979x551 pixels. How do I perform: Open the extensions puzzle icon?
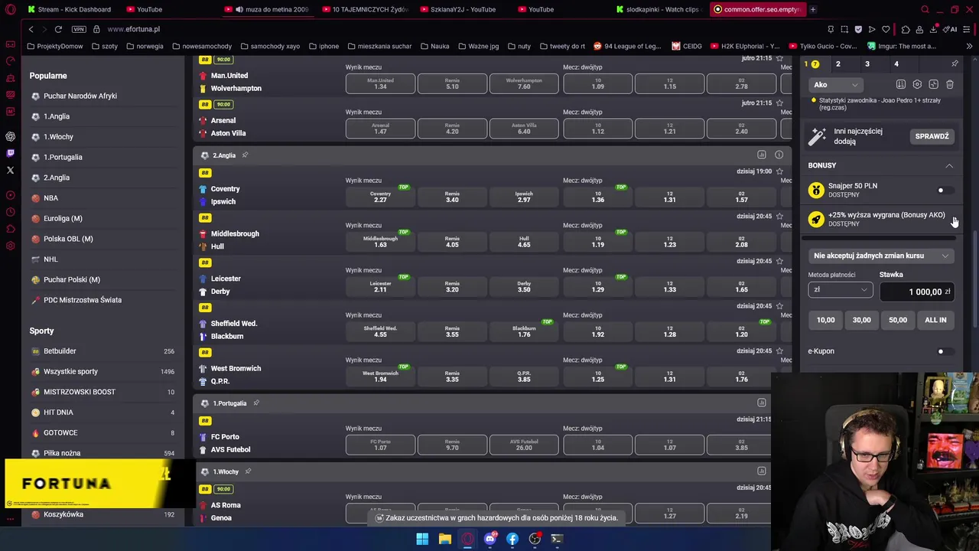point(906,29)
